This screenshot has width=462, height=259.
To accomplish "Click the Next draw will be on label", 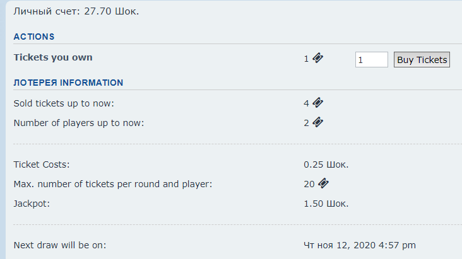I will coord(60,245).
